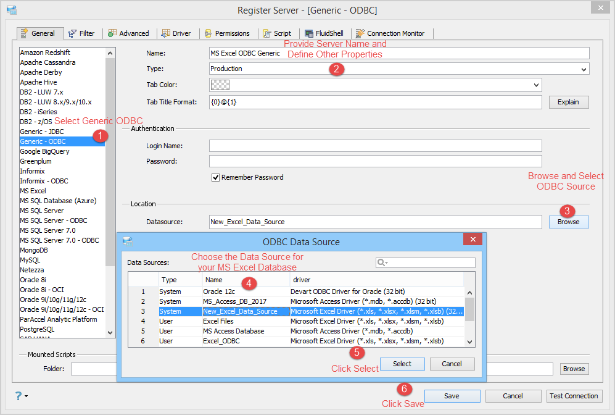Click the search magnifier in Data Sources
Viewport: 615px width, 415px height.
[382, 263]
